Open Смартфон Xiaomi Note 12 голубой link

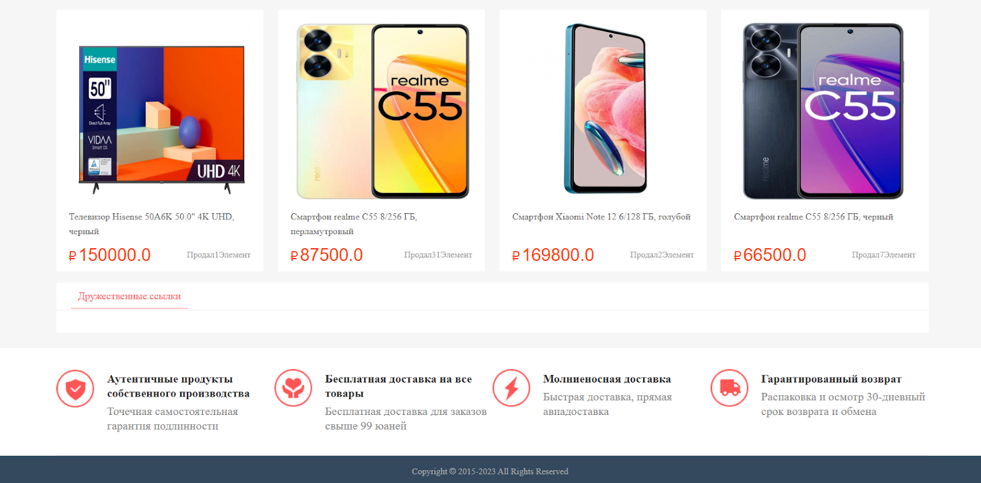point(601,217)
